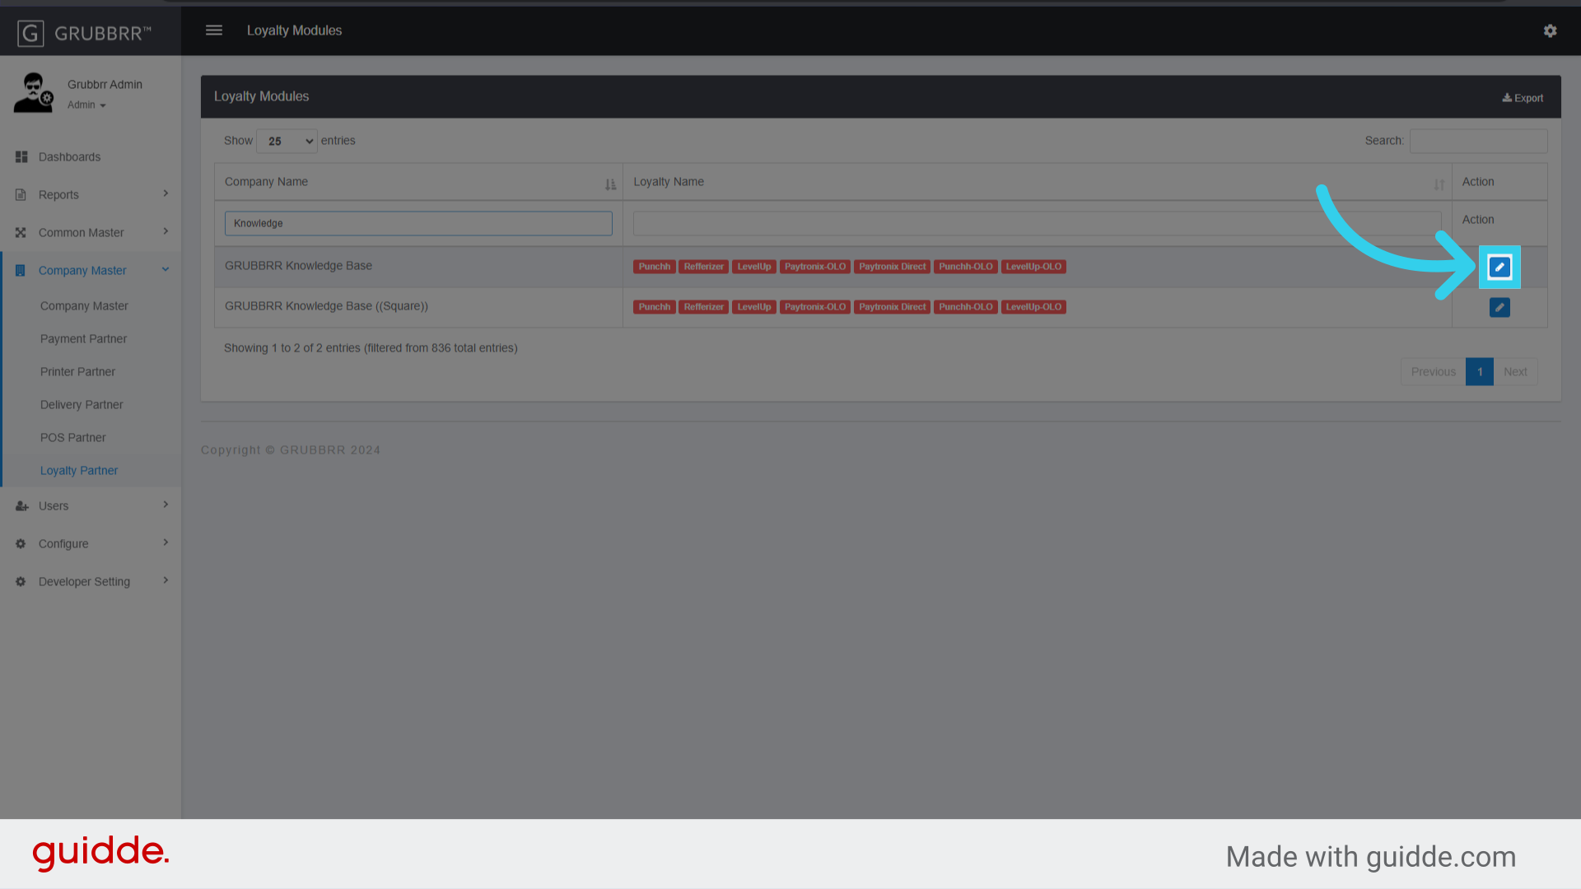The width and height of the screenshot is (1581, 889).
Task: Edit GRUBBRR Knowledge Base ((Square)) loyalty modules
Action: click(1499, 308)
